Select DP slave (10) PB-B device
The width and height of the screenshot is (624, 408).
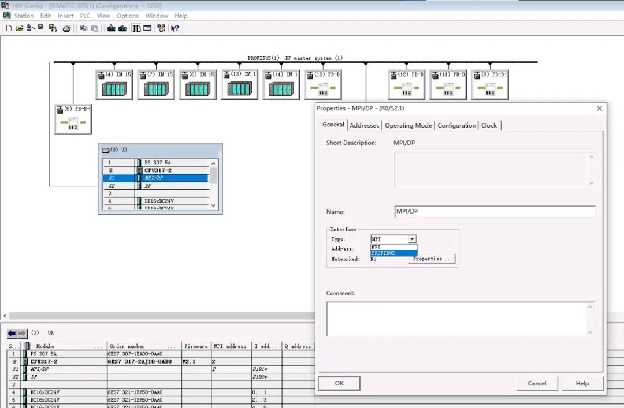323,85
